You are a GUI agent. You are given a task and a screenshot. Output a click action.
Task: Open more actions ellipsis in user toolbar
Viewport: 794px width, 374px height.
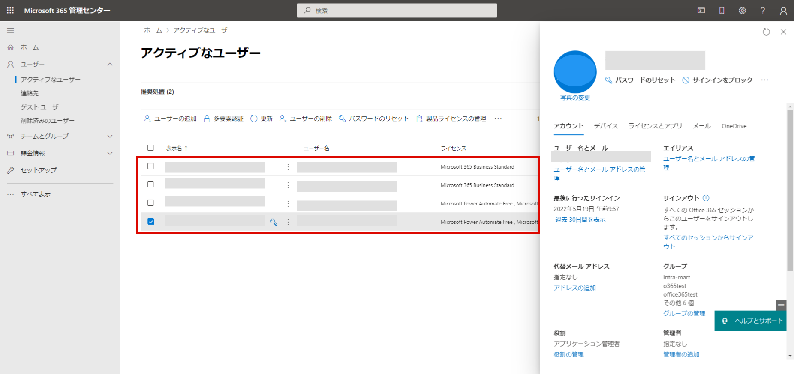(498, 119)
